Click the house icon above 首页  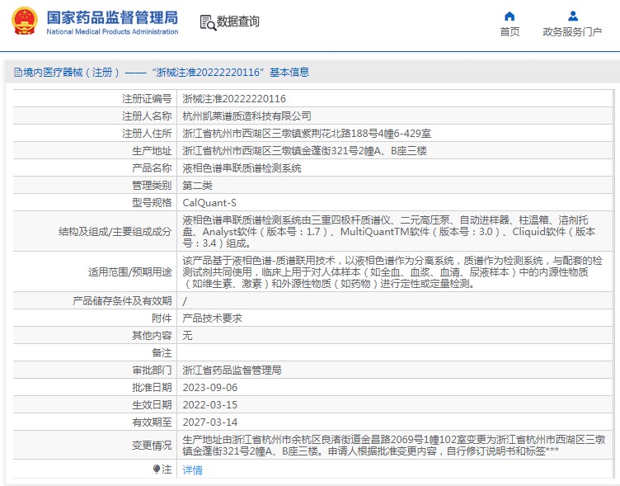(x=510, y=16)
